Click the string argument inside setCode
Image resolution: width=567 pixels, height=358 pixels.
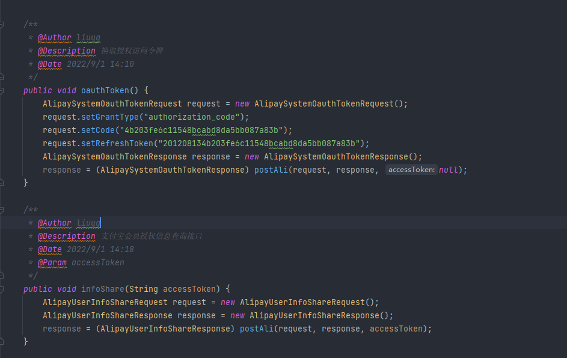click(x=201, y=130)
